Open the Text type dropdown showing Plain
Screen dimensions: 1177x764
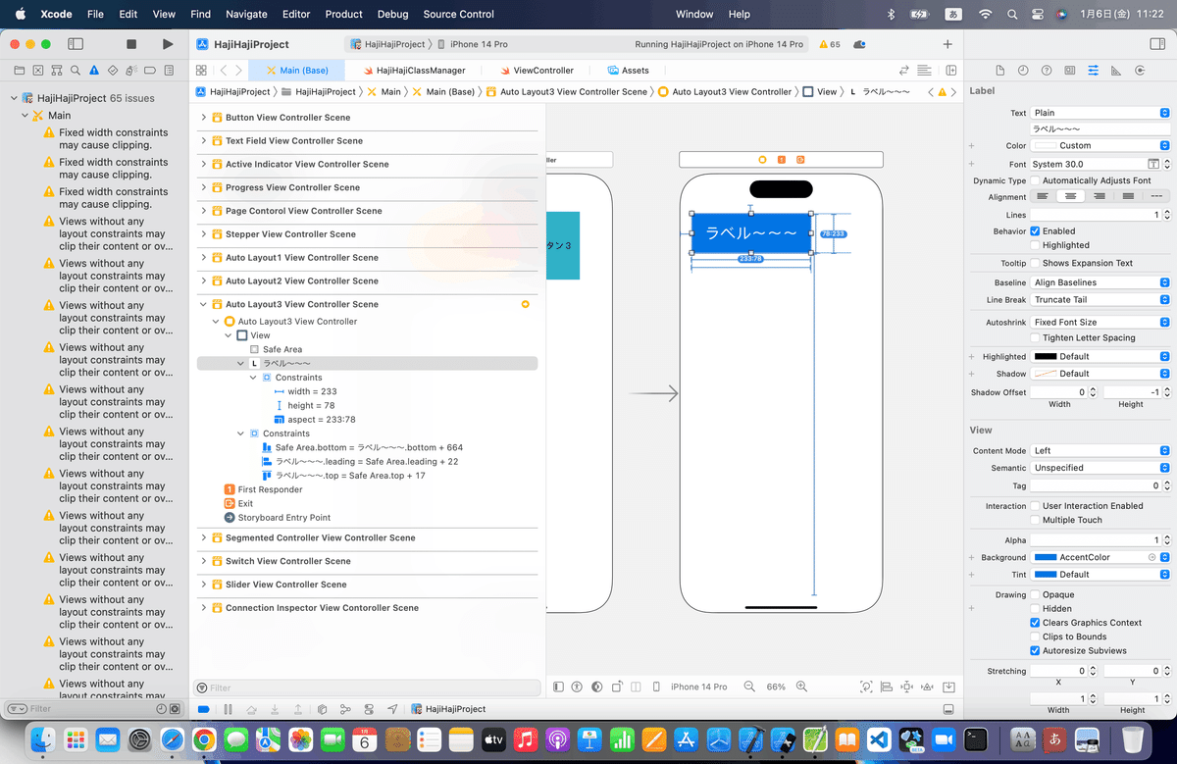[1100, 113]
